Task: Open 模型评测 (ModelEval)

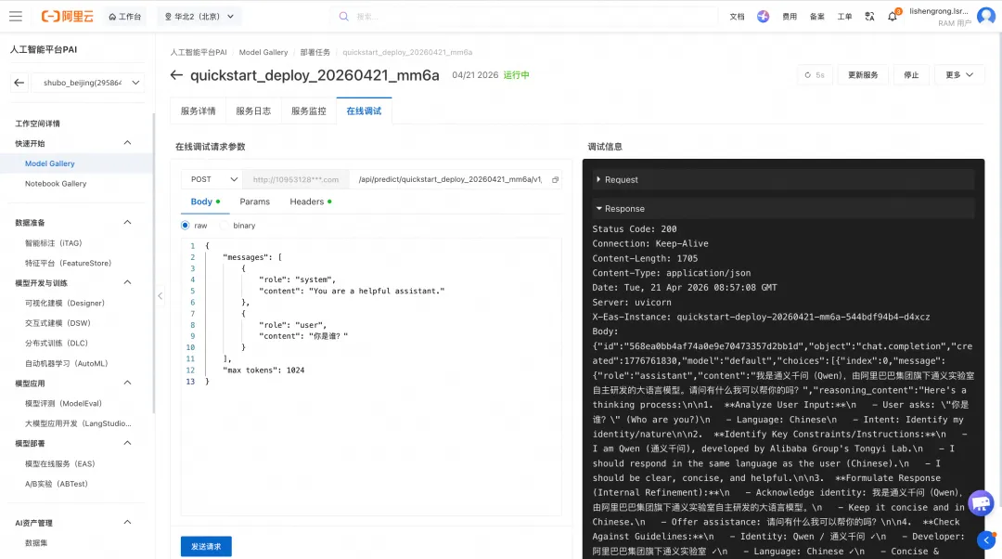Action: coord(63,404)
